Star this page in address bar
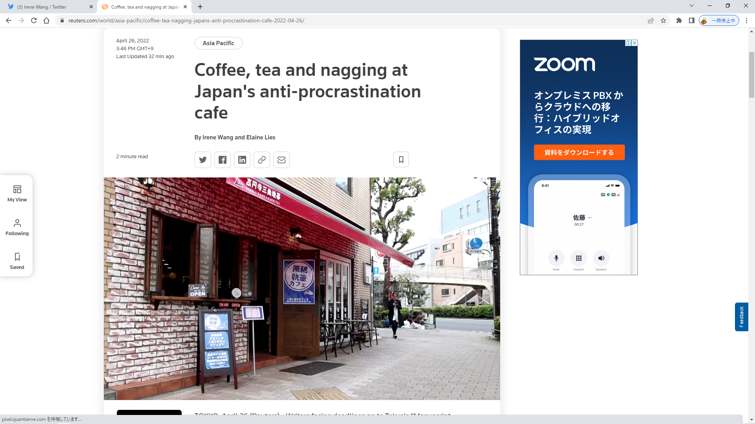755x424 pixels. click(x=663, y=20)
